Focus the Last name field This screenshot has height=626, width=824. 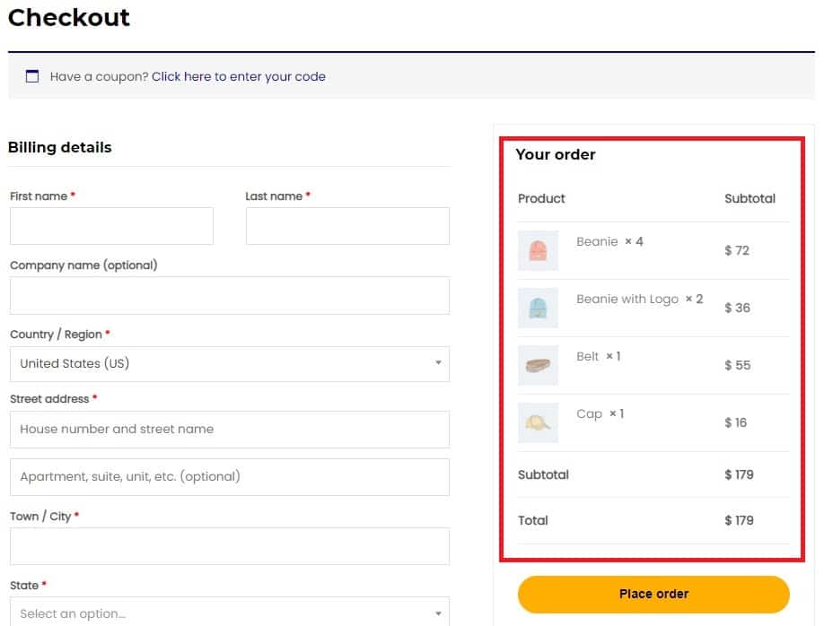(347, 226)
